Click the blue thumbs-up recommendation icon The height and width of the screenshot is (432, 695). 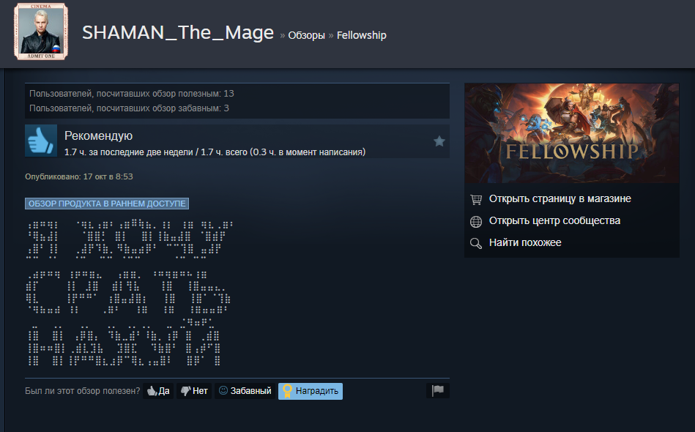(41, 141)
